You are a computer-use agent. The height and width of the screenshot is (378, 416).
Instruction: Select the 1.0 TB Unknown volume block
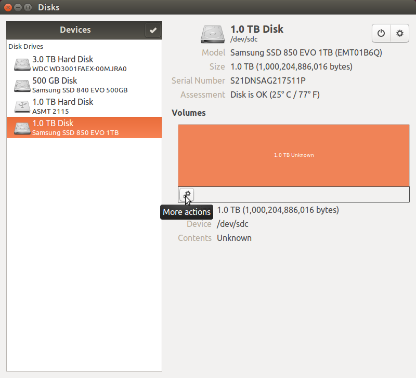tap(294, 155)
